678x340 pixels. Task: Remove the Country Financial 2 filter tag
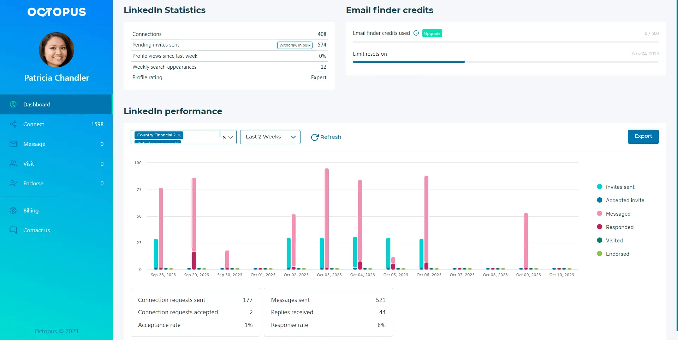[x=179, y=135]
